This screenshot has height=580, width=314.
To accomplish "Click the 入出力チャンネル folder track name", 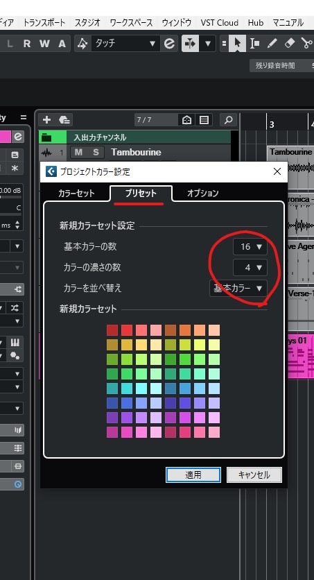I will point(100,137).
